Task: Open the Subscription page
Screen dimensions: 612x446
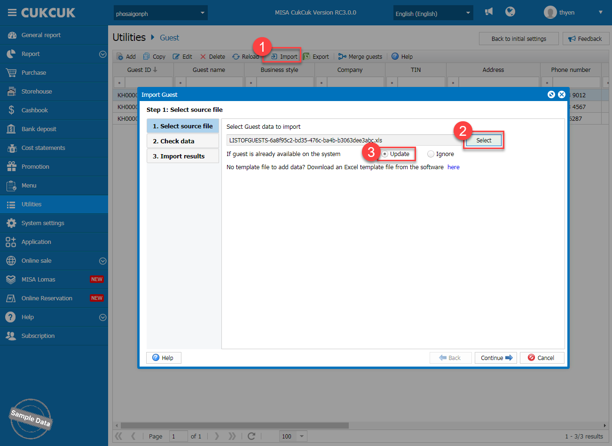Action: (x=54, y=336)
